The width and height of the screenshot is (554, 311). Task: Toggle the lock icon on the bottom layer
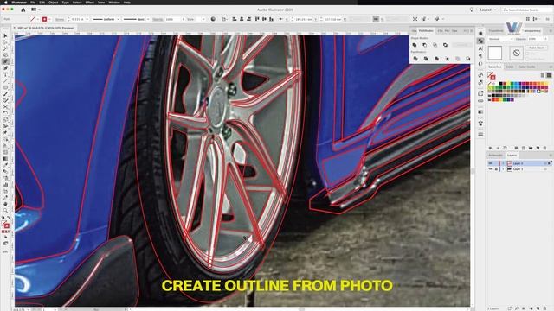(x=496, y=169)
